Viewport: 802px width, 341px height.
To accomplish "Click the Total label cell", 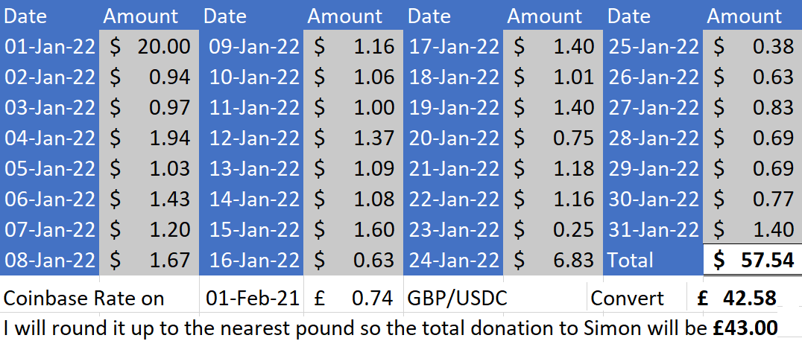I will 653,261.
